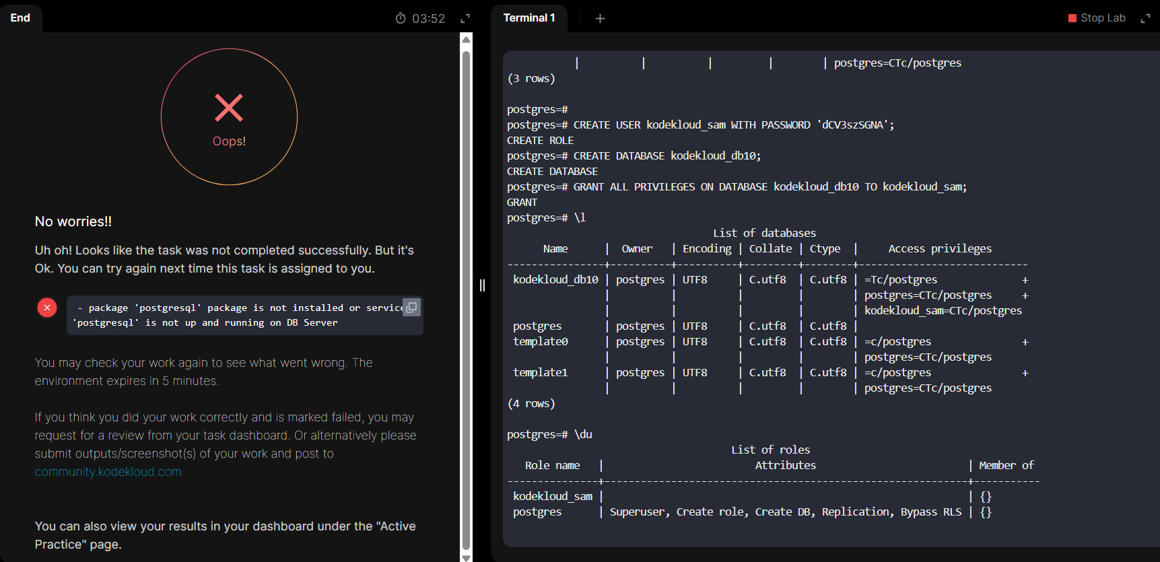The image size is (1160, 562).
Task: Click the scroll up arrow in task panel
Action: 466,39
